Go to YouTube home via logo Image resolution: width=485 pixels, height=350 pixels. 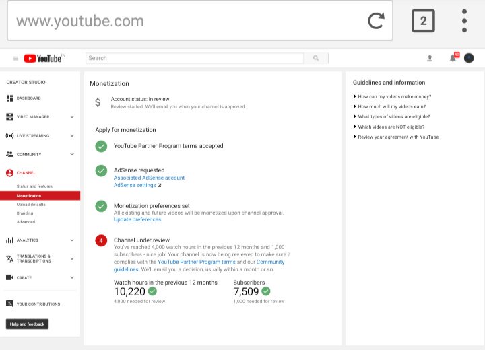pyautogui.click(x=44, y=58)
